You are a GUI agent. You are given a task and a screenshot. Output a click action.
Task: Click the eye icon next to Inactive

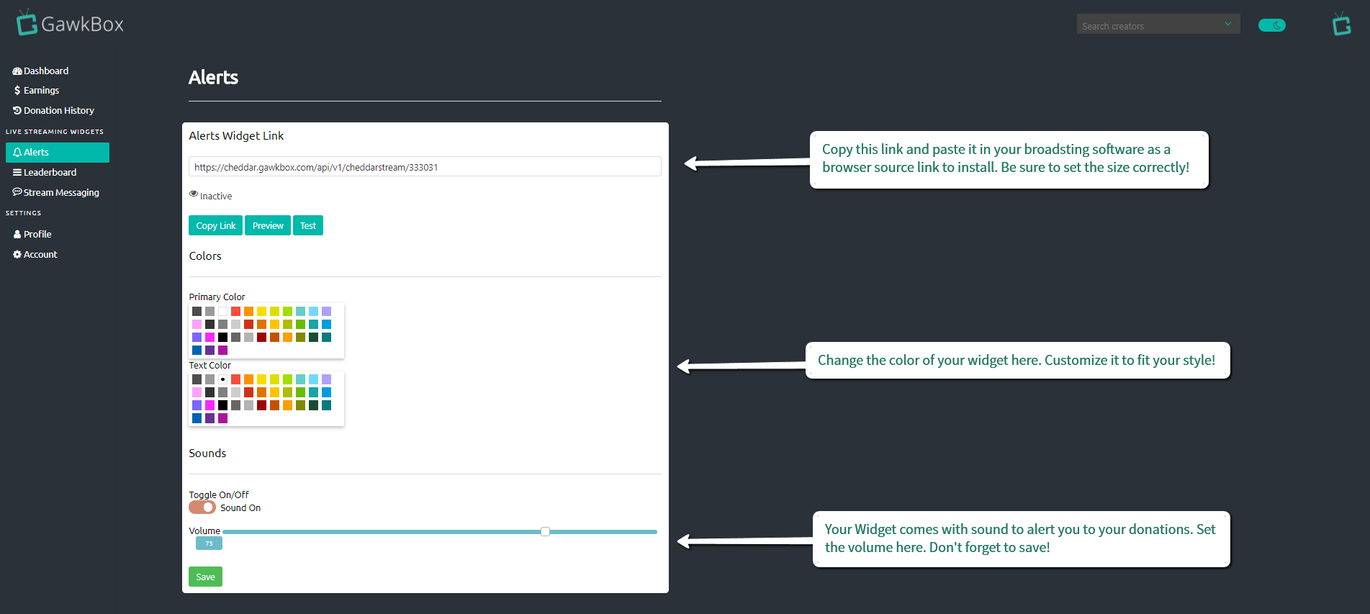click(x=194, y=194)
